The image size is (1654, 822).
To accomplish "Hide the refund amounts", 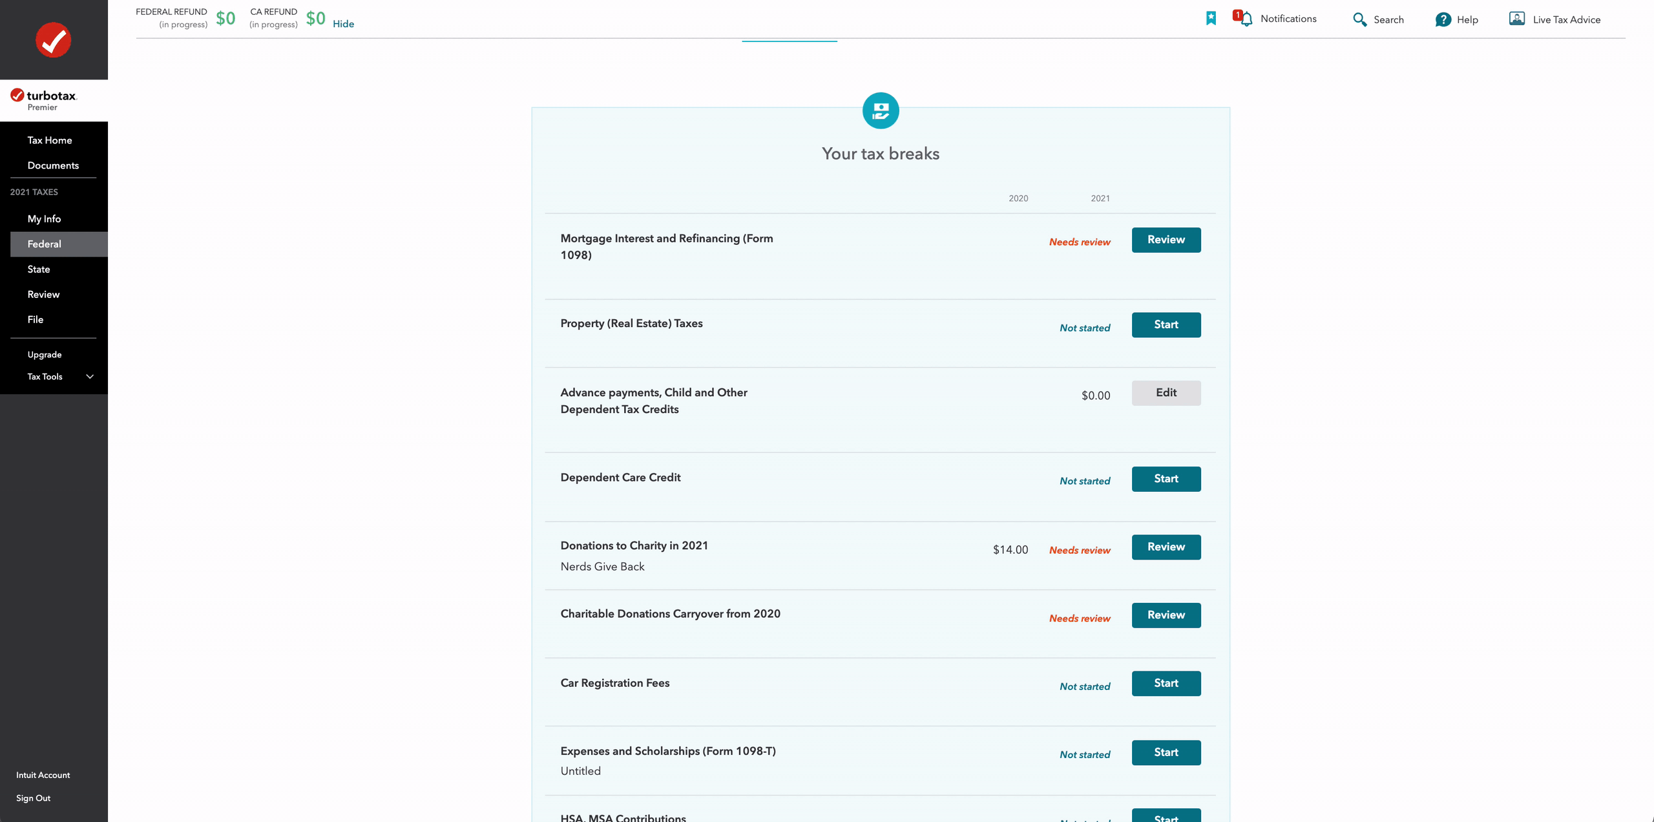I will tap(343, 24).
